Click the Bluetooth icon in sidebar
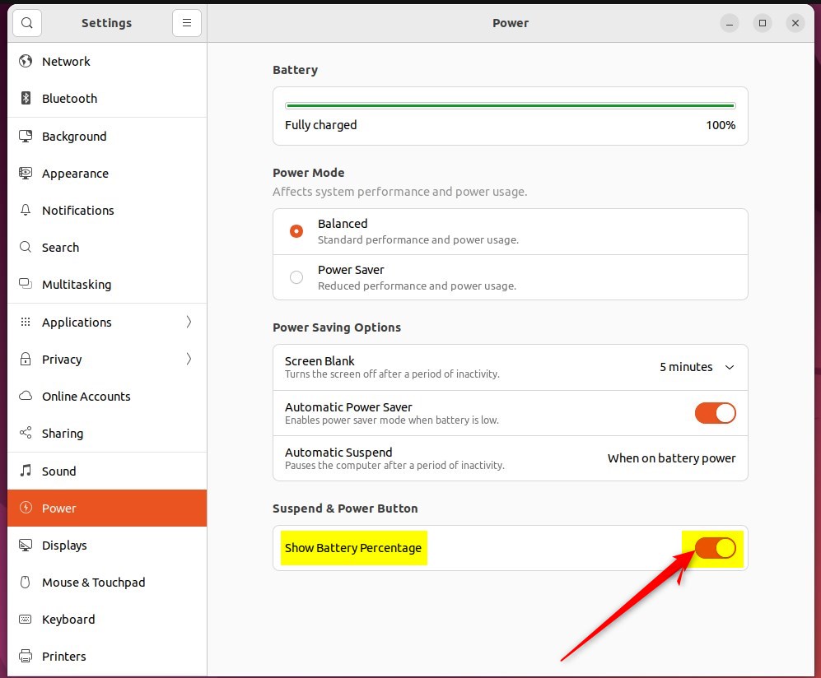Viewport: 821px width, 678px height. [26, 98]
